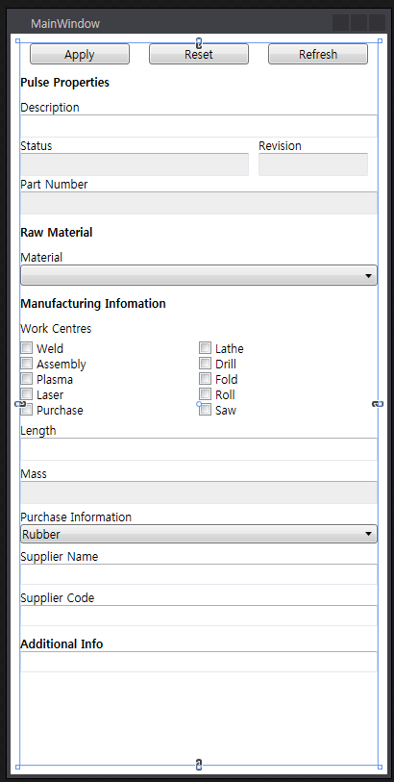Tick the Fold checkbox
This screenshot has height=782, width=394.
206,379
